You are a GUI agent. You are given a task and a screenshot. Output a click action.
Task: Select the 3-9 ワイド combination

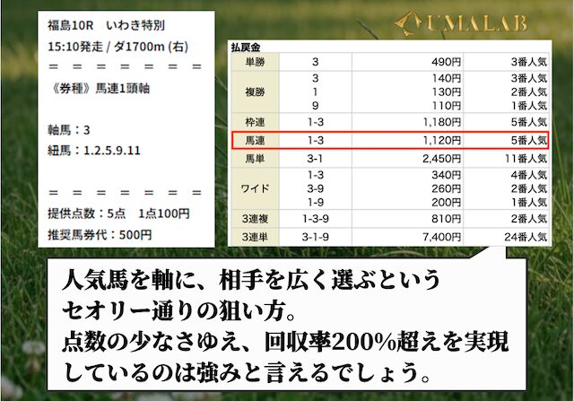point(315,188)
